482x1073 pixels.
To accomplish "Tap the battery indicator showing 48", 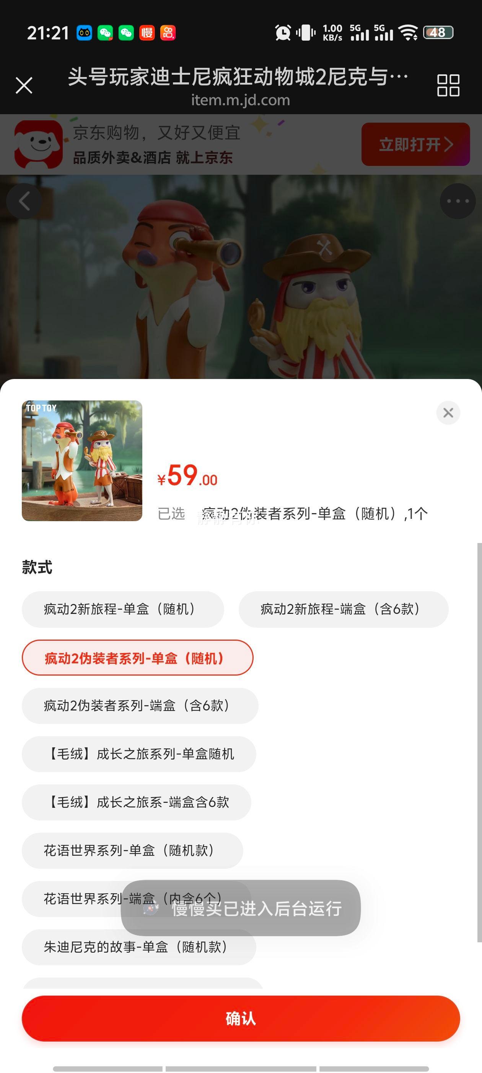I will click(x=438, y=33).
